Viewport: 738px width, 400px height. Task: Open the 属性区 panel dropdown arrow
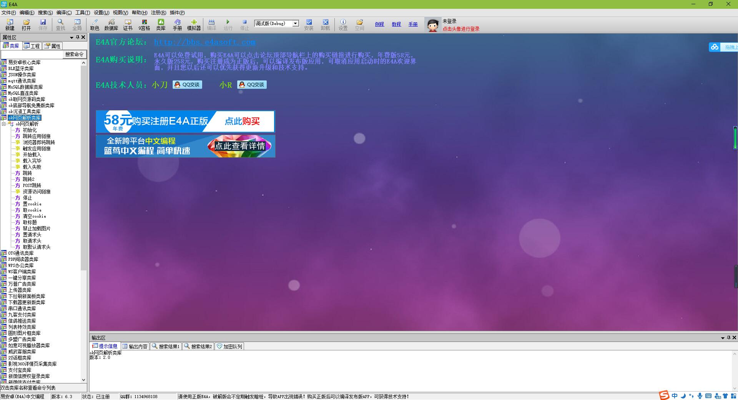pos(71,37)
